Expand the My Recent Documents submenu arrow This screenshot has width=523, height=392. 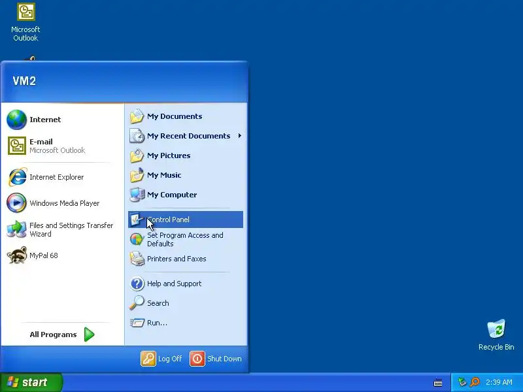click(239, 136)
